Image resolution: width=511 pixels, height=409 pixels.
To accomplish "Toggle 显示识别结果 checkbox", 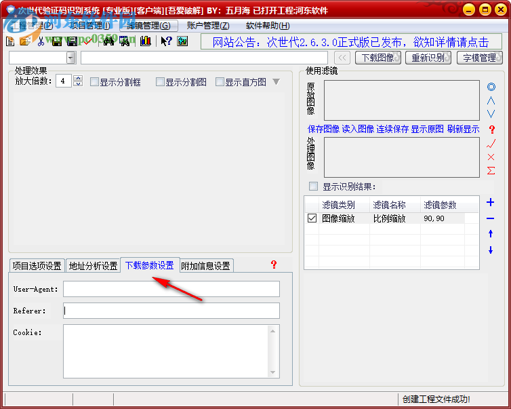I will click(313, 187).
